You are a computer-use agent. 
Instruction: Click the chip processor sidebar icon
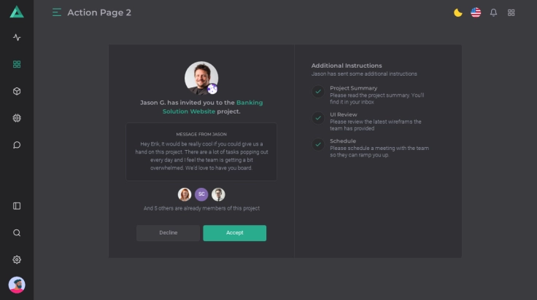tap(17, 118)
